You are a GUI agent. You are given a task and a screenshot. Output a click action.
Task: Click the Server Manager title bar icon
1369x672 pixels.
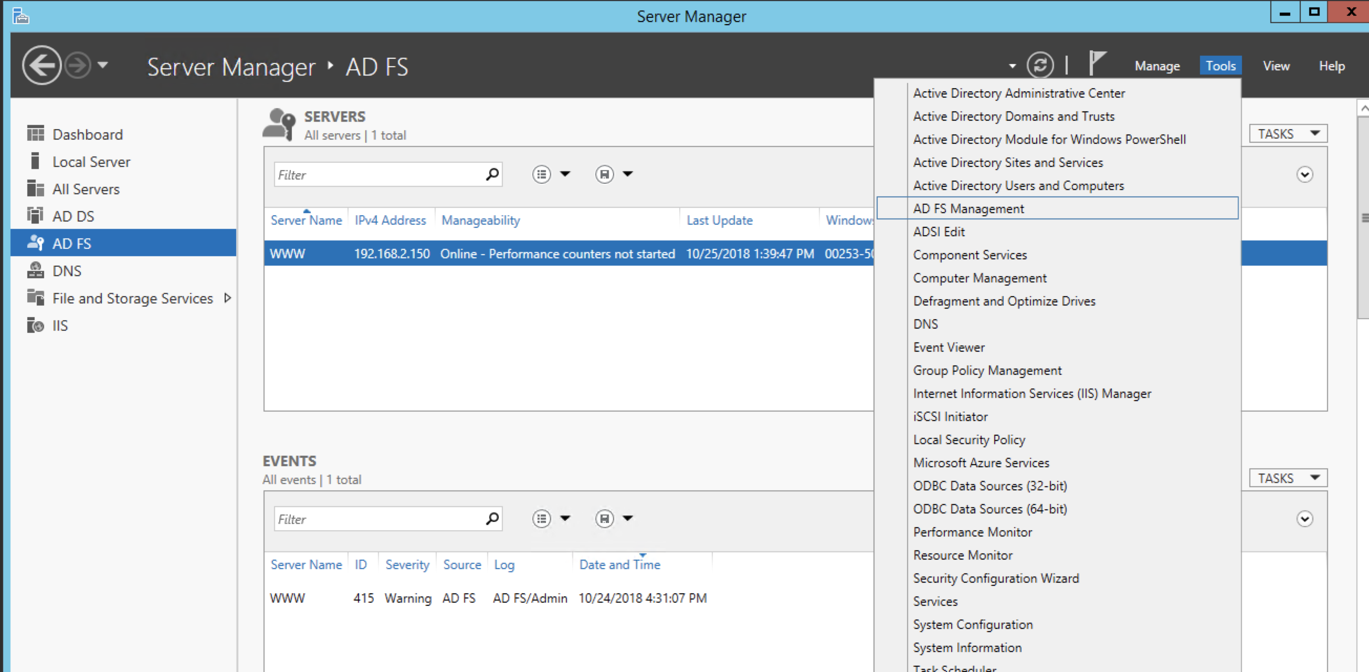click(x=20, y=15)
